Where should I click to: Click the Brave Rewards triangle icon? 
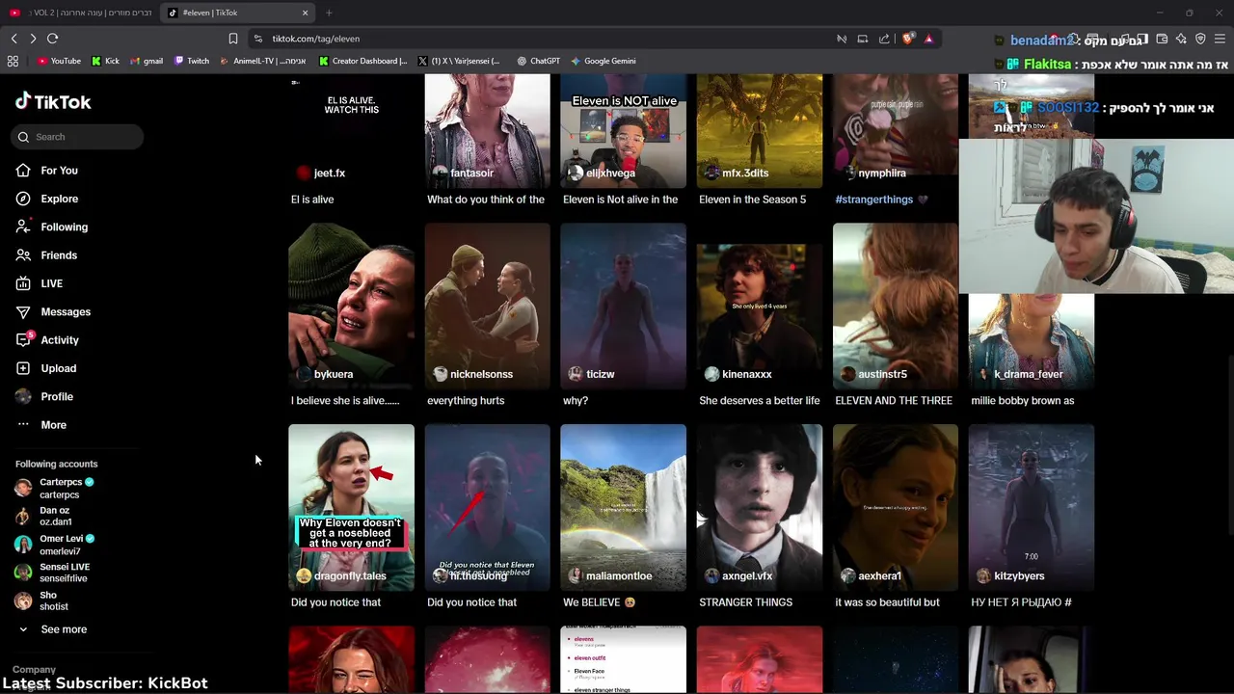click(928, 39)
